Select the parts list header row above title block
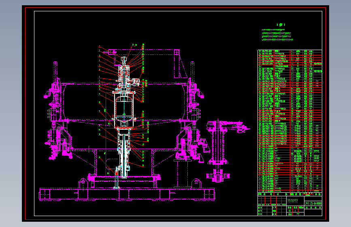Viewport: 351px width, 227px height. [x=290, y=194]
